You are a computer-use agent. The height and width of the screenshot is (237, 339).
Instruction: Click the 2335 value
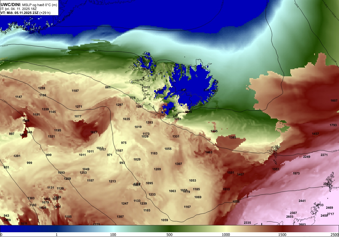click(x=247, y=223)
